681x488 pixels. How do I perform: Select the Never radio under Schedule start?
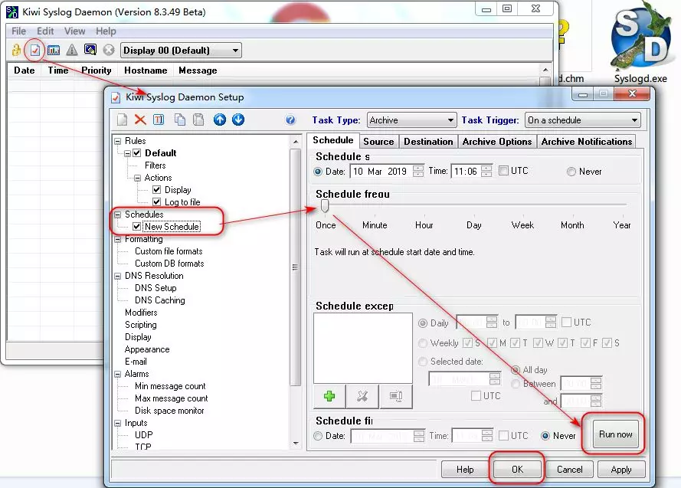[571, 172]
